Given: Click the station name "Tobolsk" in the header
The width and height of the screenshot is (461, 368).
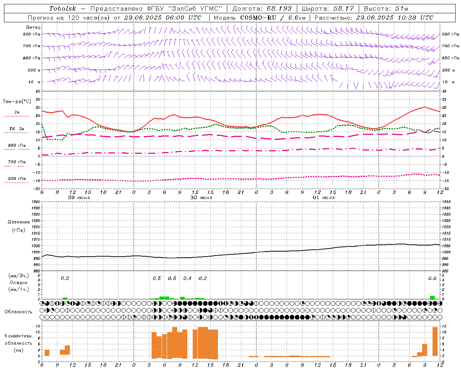Looking at the screenshot, I should pyautogui.click(x=63, y=9).
